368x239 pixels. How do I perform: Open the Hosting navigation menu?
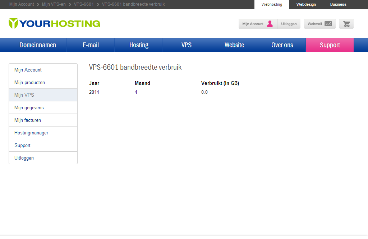[139, 45]
